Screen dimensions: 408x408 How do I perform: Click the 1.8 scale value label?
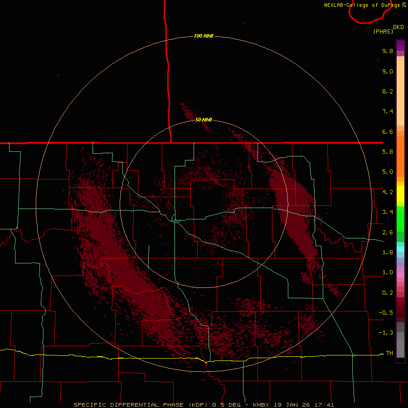(x=388, y=253)
